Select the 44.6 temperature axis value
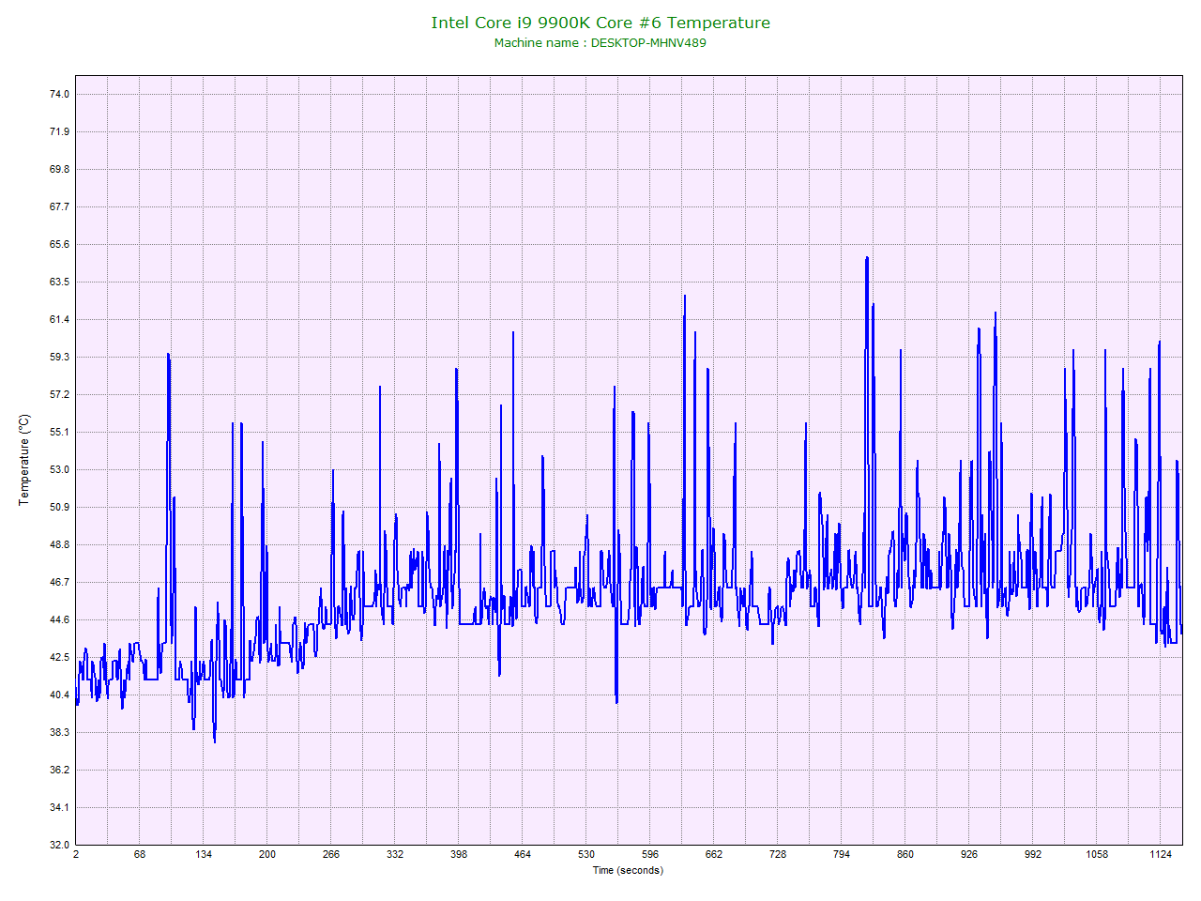This screenshot has width=1201, height=901. point(59,619)
